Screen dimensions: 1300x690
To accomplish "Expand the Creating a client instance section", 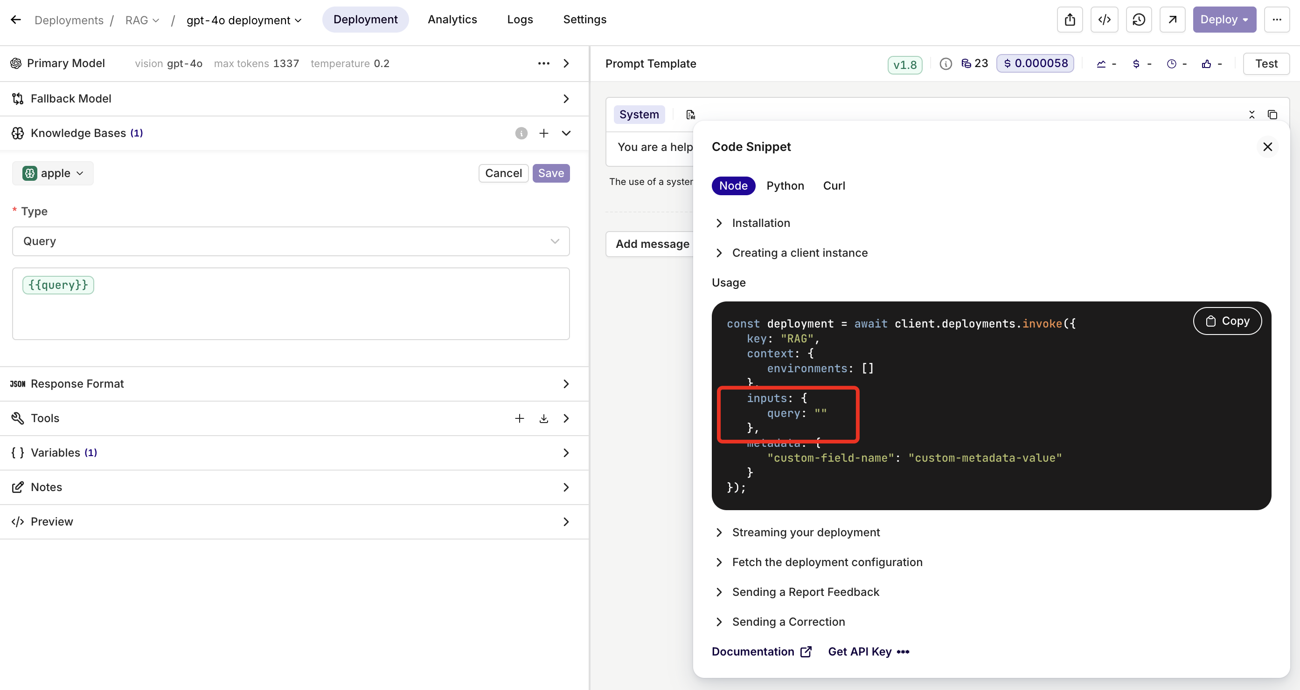I will point(799,253).
